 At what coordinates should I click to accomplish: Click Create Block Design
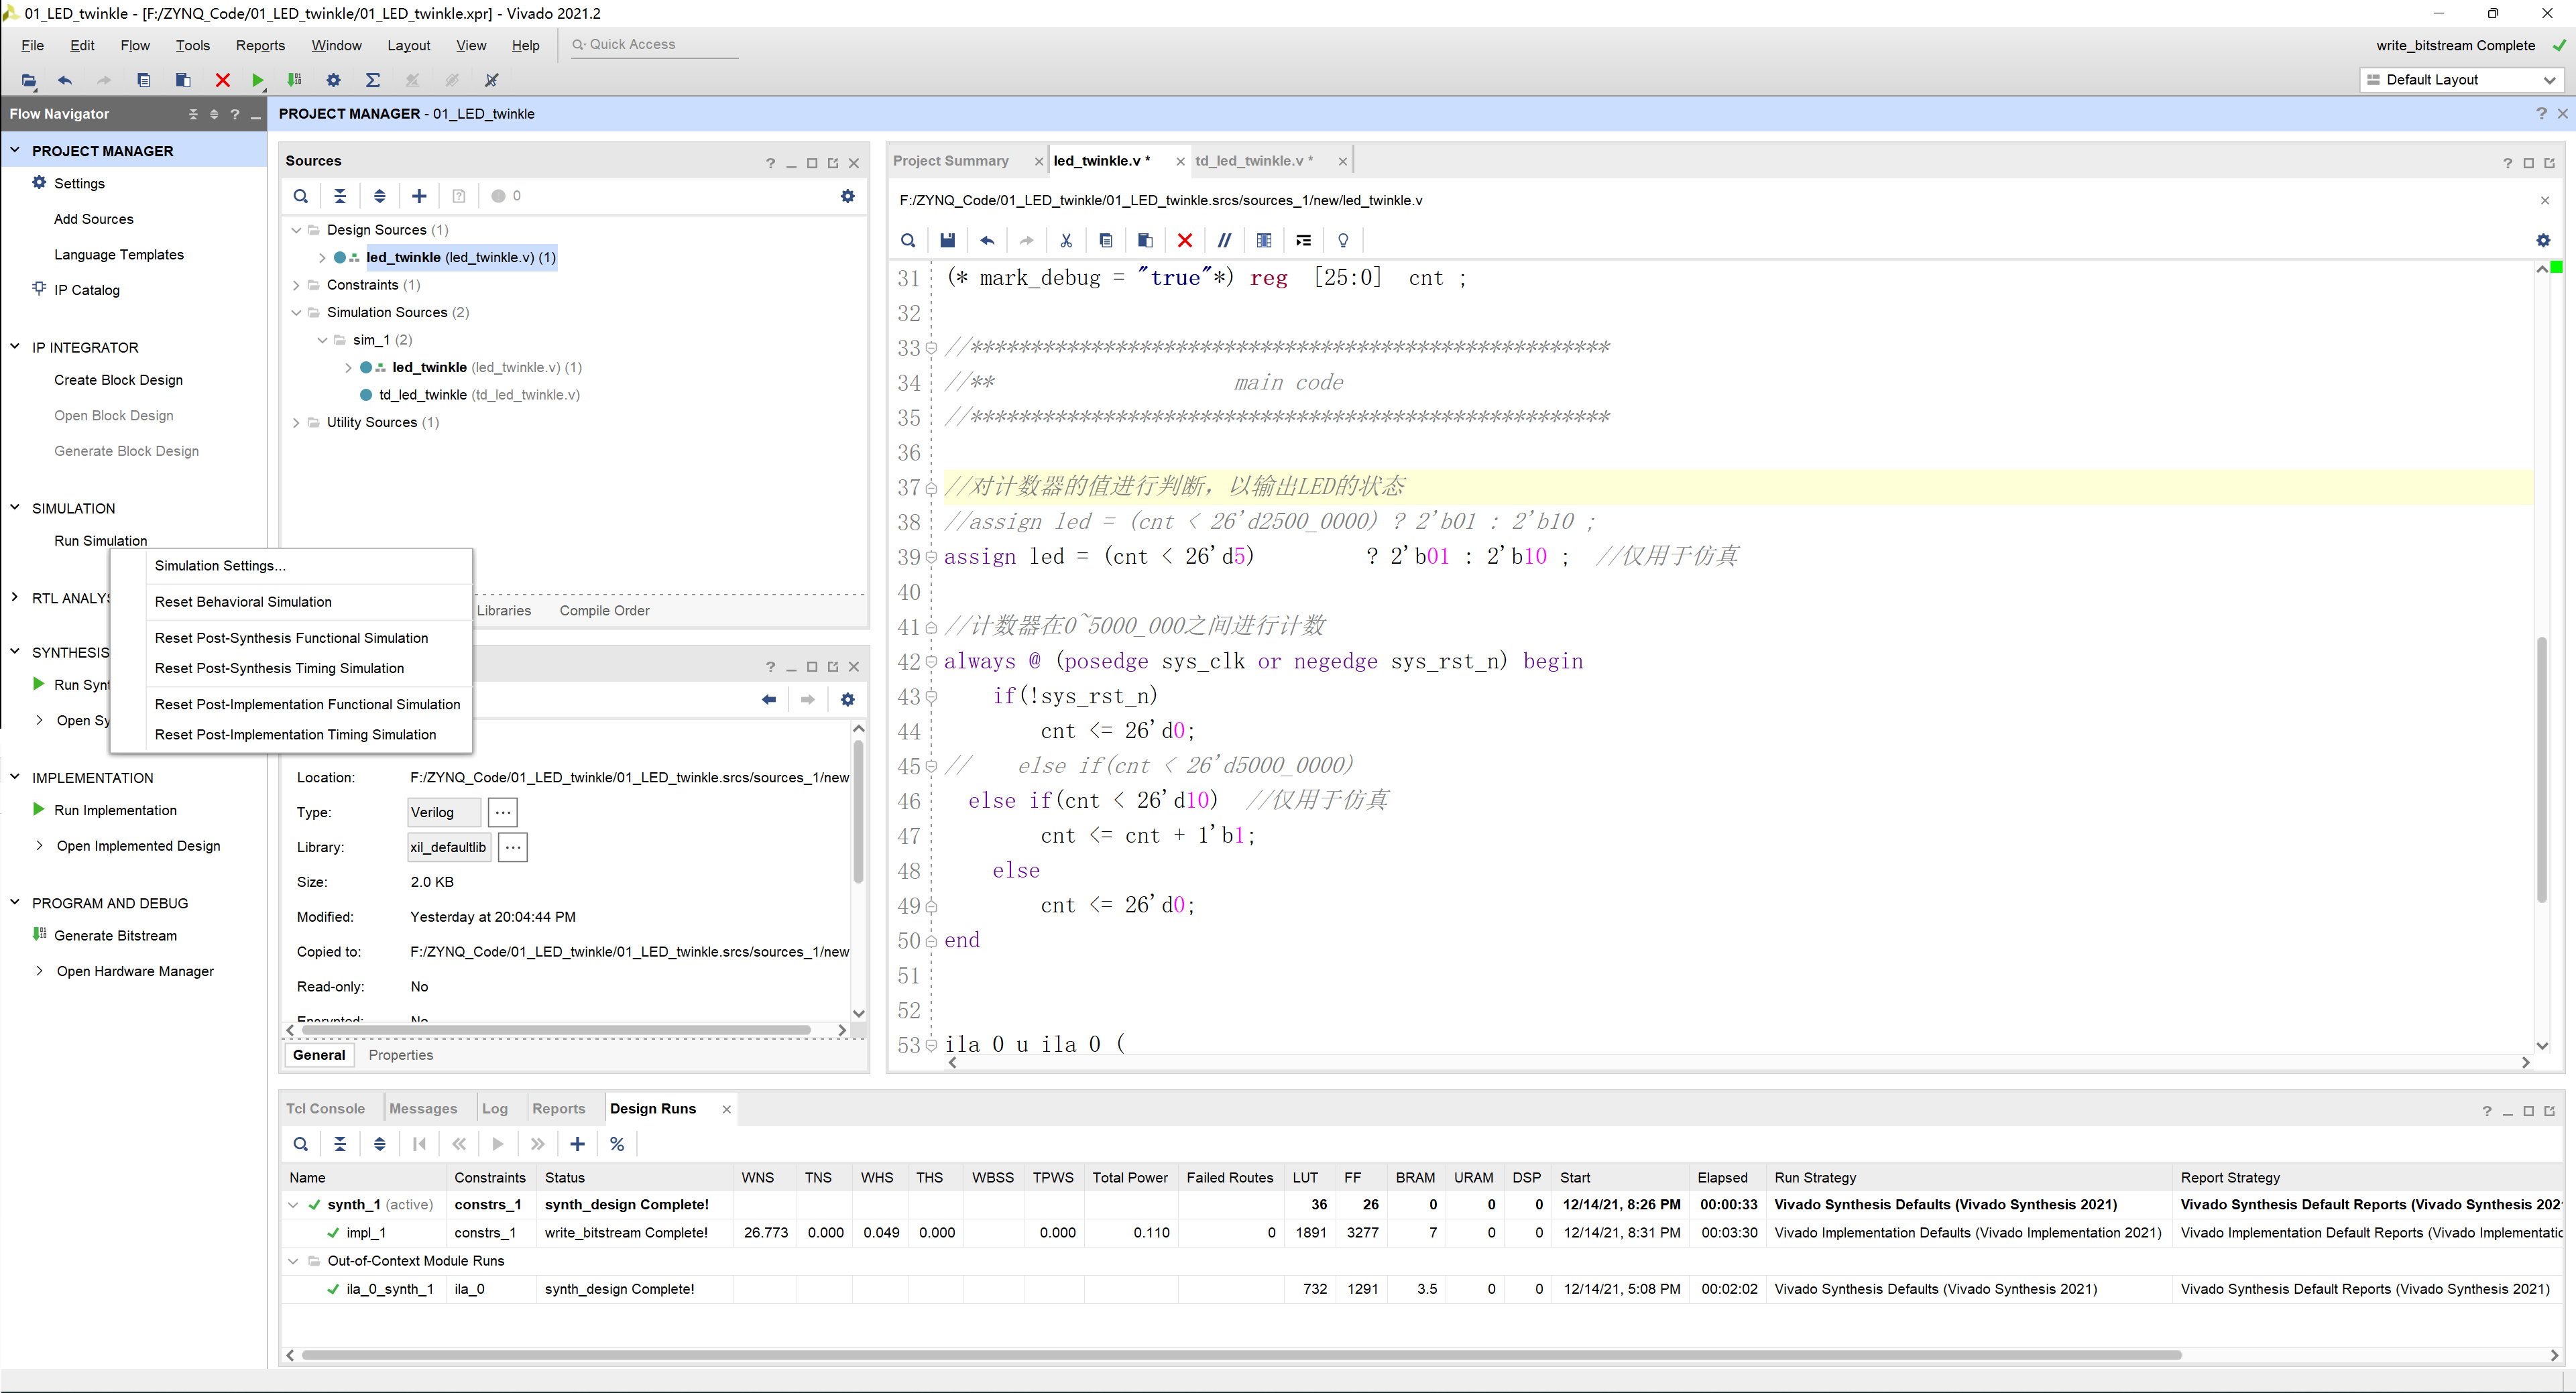pos(118,380)
